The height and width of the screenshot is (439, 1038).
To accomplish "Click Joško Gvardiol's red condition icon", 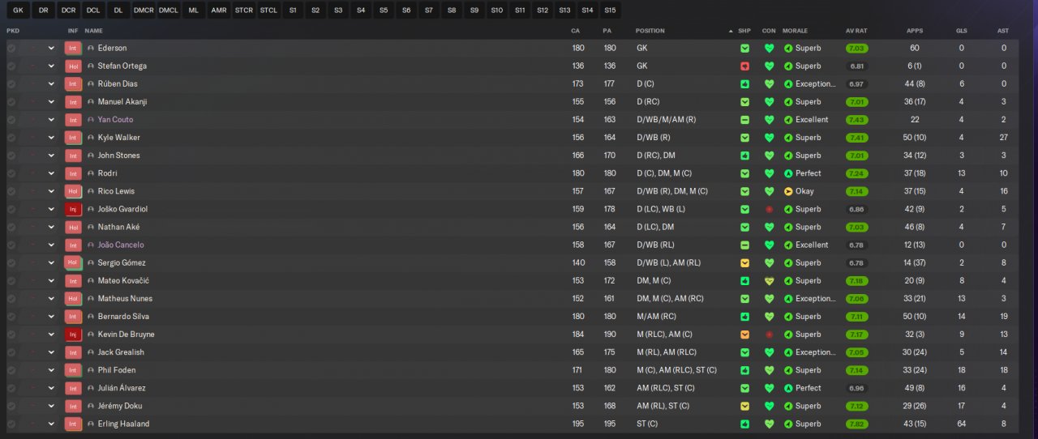I will pos(769,209).
